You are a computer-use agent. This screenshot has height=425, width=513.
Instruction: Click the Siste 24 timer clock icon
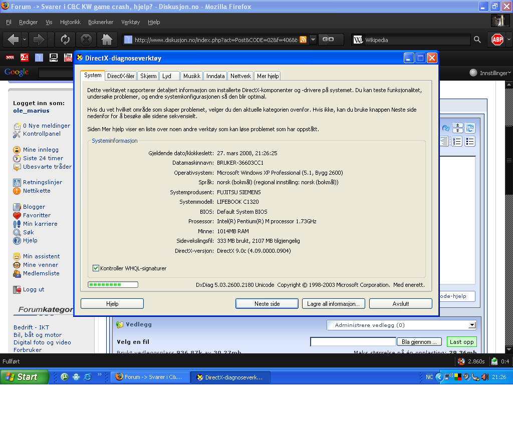[17, 158]
